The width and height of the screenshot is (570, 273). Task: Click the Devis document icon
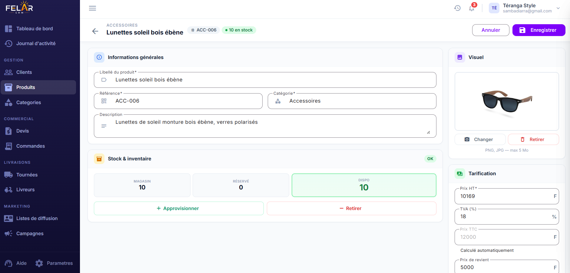[x=8, y=131]
